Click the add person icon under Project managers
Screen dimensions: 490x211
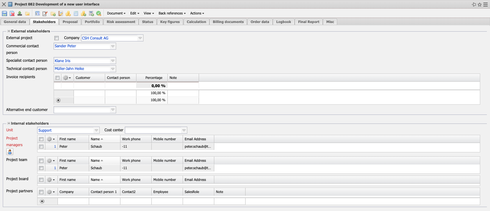(x=10, y=152)
